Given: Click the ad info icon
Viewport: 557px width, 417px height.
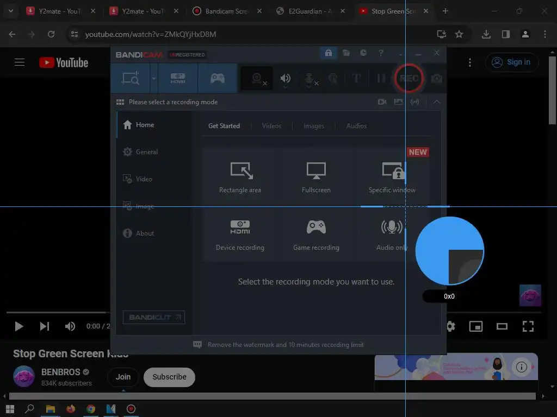Looking at the screenshot, I should click(x=521, y=367).
